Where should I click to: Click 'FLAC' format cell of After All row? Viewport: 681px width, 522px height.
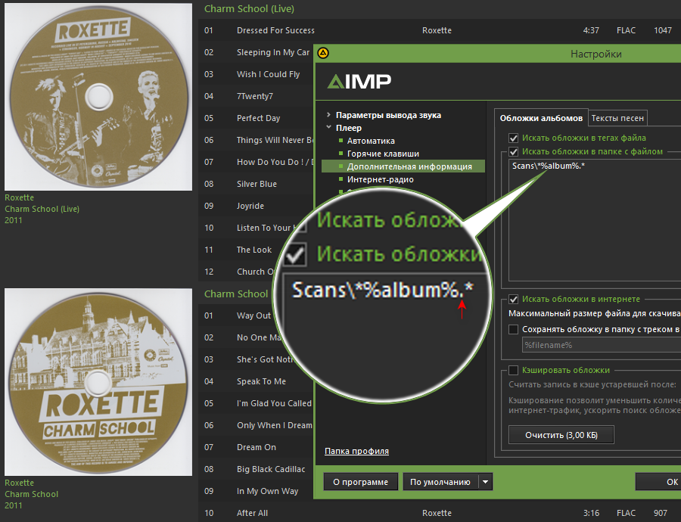(x=626, y=513)
